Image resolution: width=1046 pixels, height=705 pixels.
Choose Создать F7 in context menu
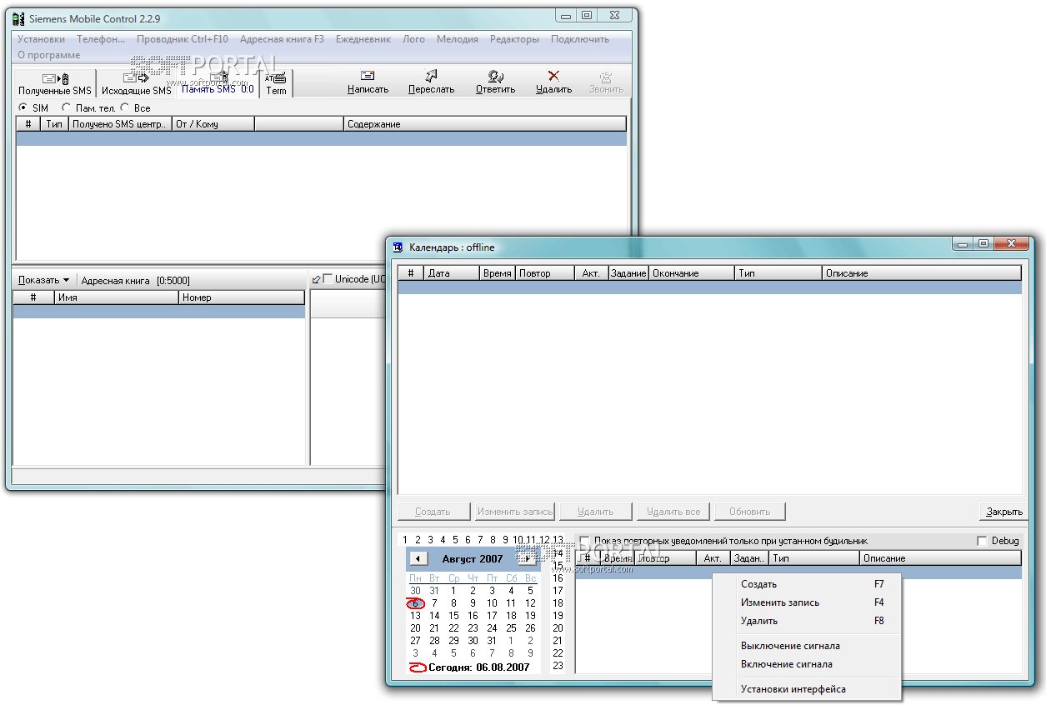(x=808, y=584)
